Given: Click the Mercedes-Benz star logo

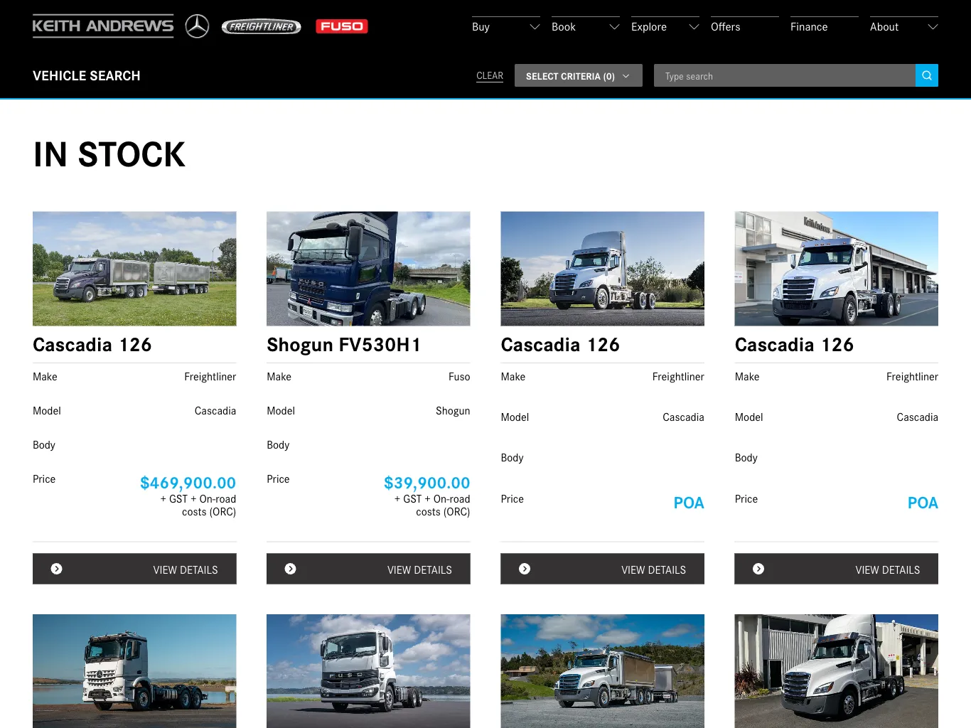Looking at the screenshot, I should (x=197, y=26).
